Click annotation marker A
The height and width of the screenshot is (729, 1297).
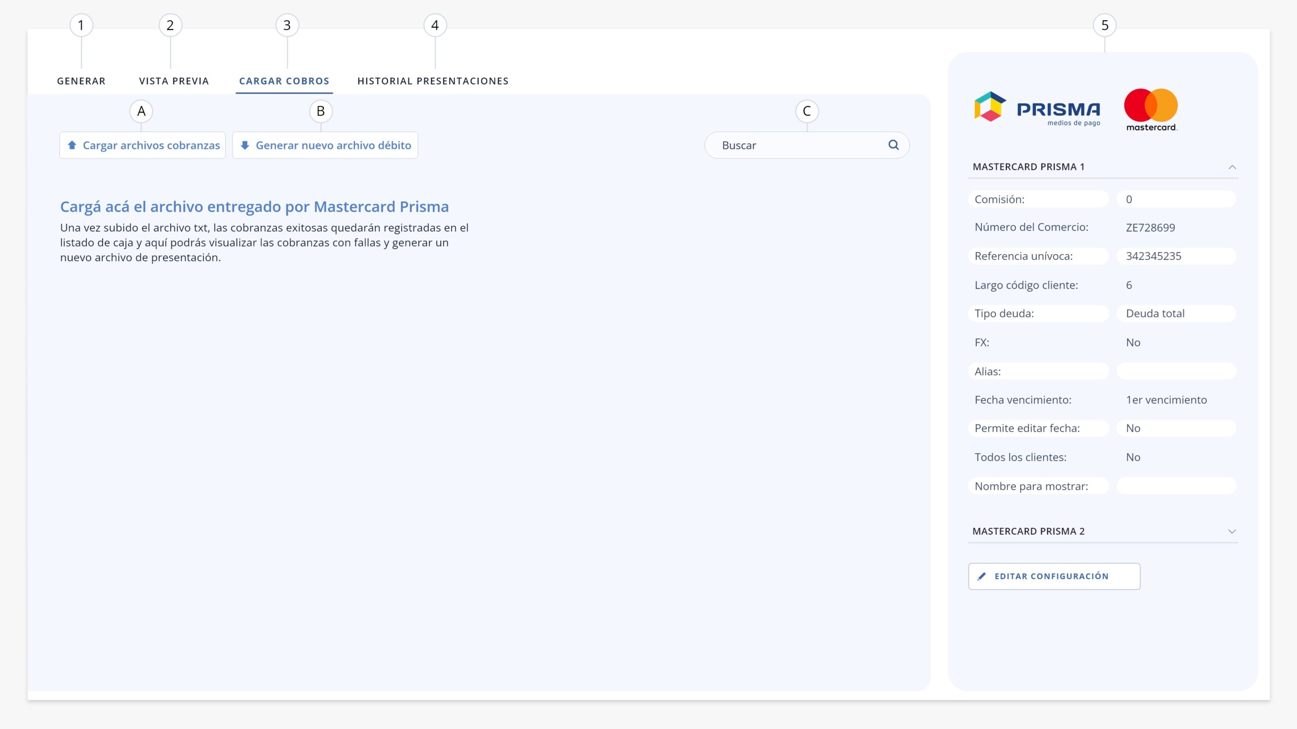141,111
